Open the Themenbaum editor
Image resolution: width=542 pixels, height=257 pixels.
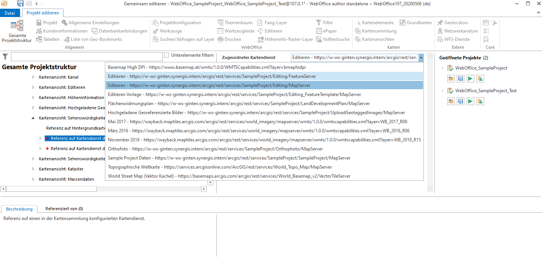tap(235, 22)
